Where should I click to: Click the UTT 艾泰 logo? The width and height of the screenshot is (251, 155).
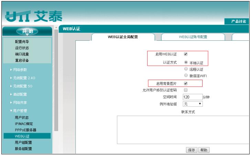click(x=33, y=16)
